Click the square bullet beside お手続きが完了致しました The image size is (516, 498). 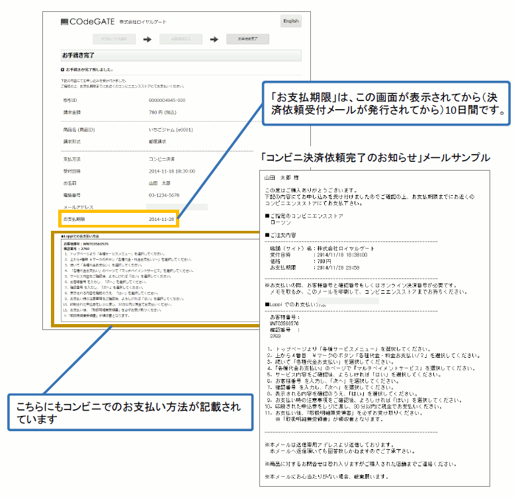62,69
